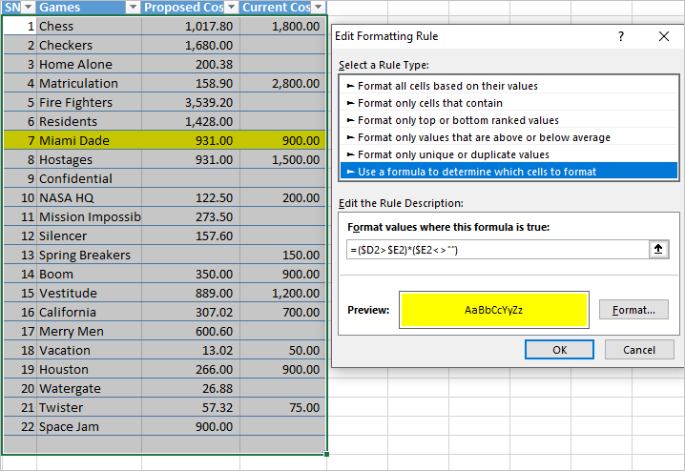Confirm the rule with OK
The image size is (685, 471).
click(559, 350)
